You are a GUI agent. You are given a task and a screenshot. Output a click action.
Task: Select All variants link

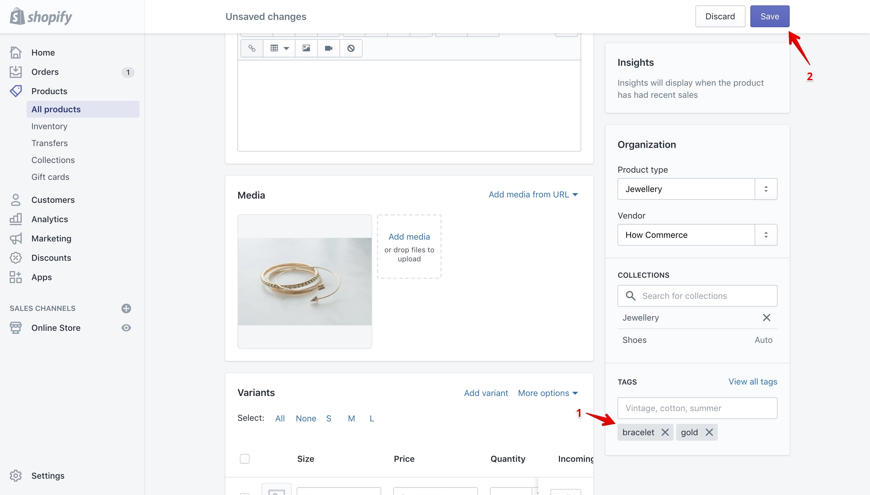click(x=280, y=418)
